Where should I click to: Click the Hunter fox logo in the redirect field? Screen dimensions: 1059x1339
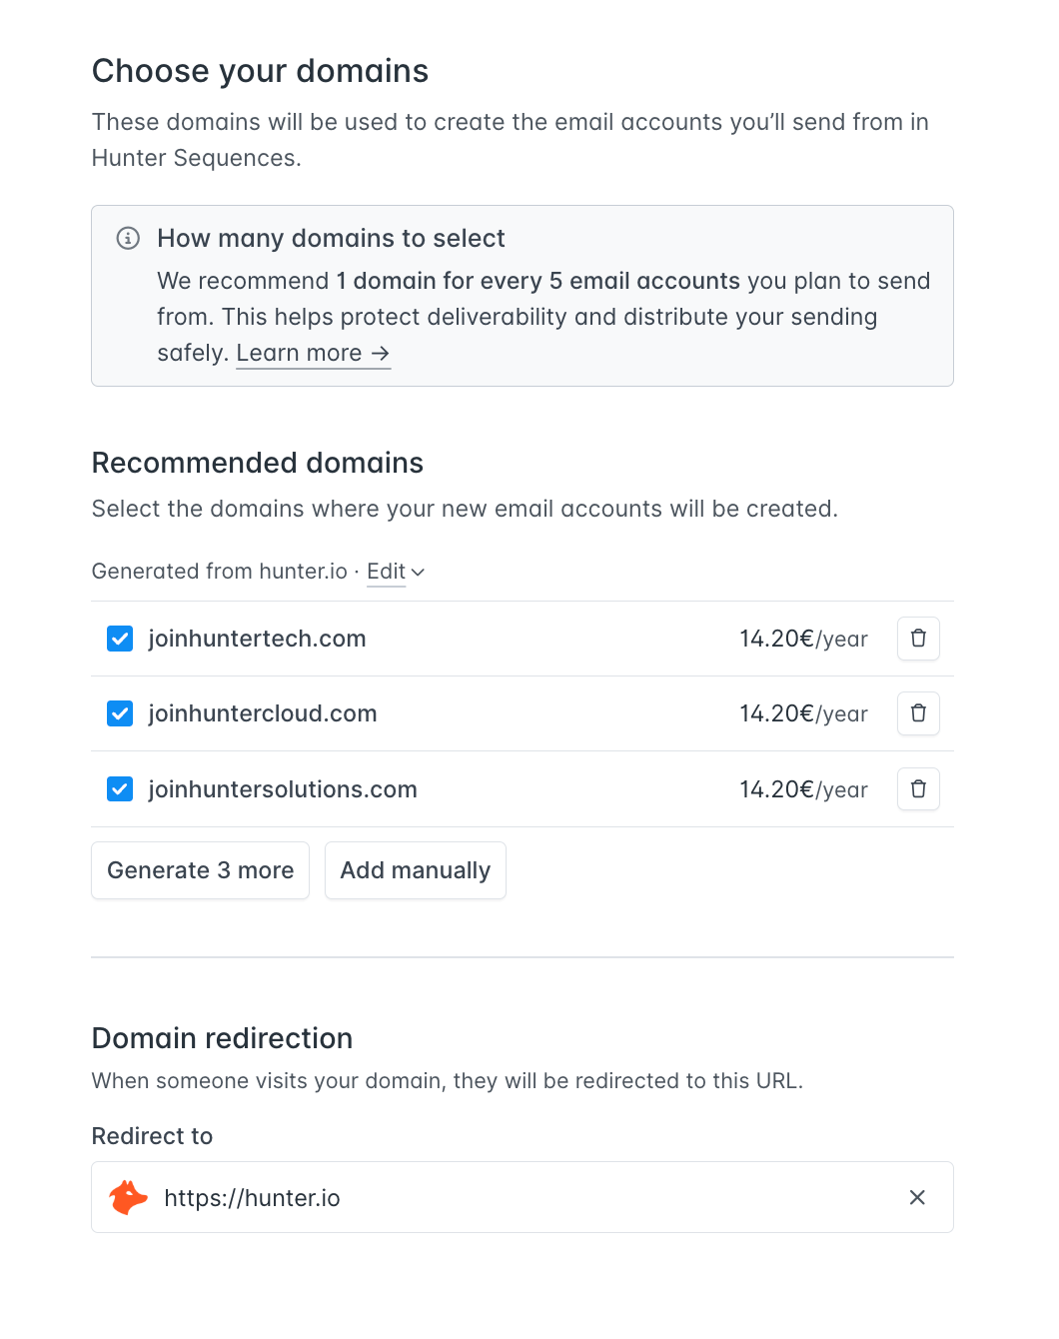tap(129, 1197)
